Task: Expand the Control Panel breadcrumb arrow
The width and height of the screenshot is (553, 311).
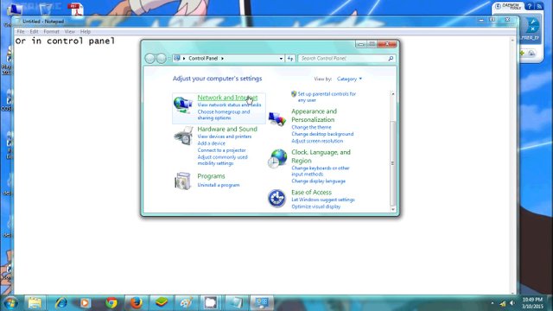Action: 223,59
